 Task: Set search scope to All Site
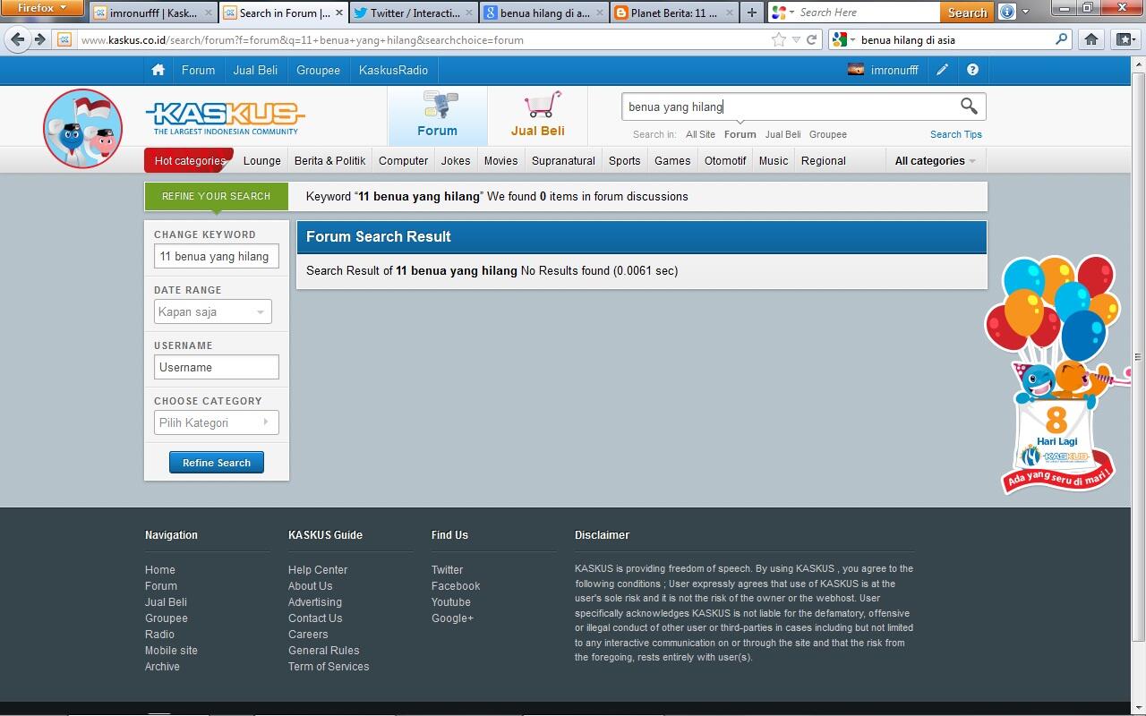[x=700, y=134]
